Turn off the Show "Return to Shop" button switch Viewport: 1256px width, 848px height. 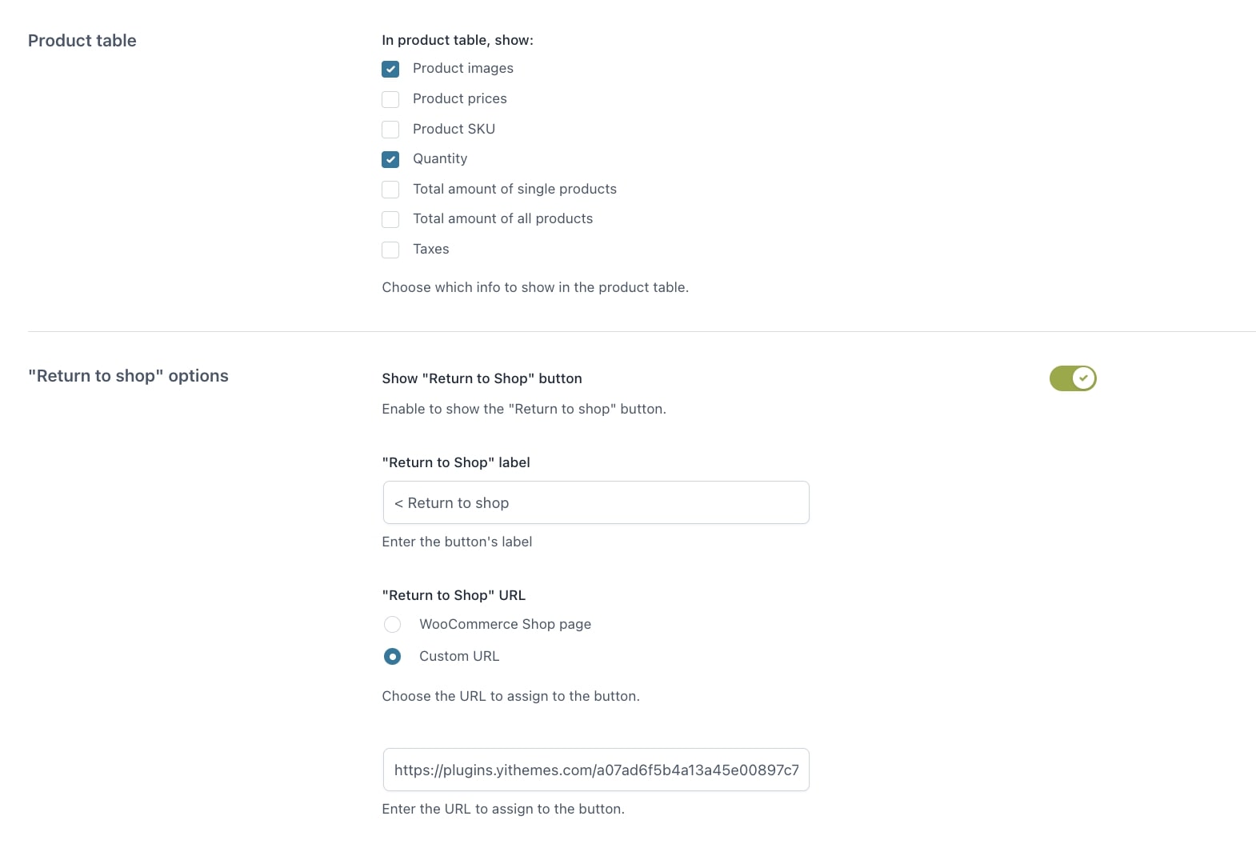[1072, 378]
